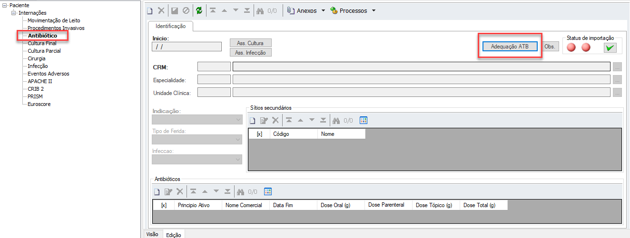Select Movimentação de Leito in tree
The height and width of the screenshot is (238, 630).
(54, 20)
